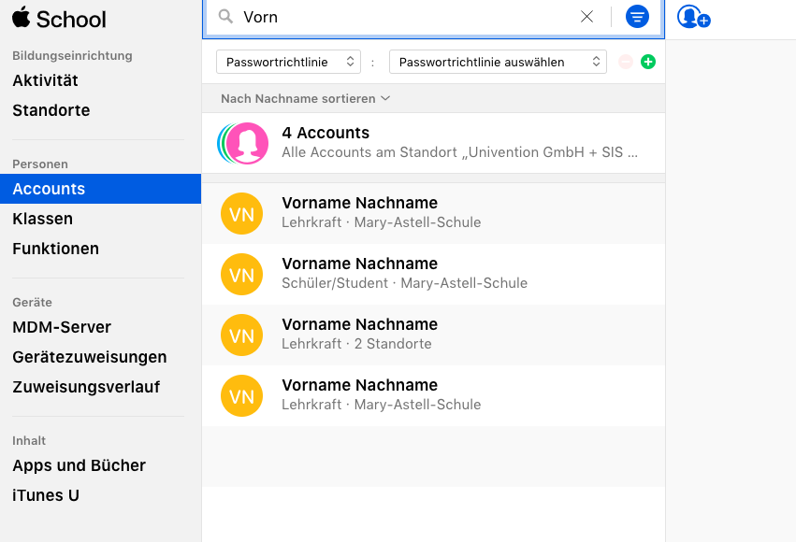Open Gerätezuweisungen in the sidebar
The height and width of the screenshot is (542, 796).
point(89,357)
